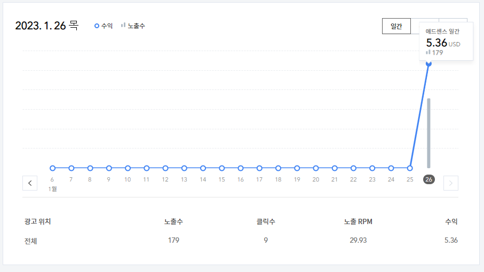Select the revenue data point for day 18

(279, 168)
